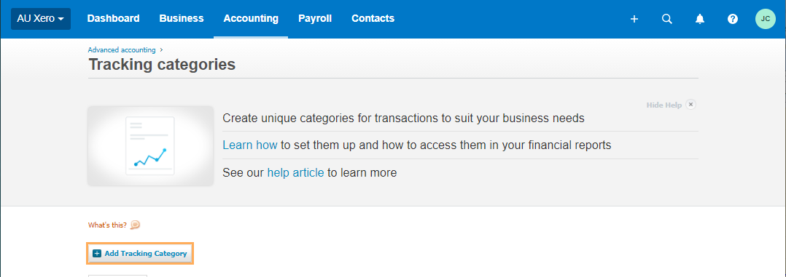
Task: Click the What's this? link
Action: click(x=107, y=225)
